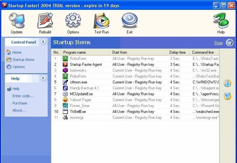Viewport: 237px width, 163px height.
Task: Select the MCUpdateExe program name
Action: pos(81,94)
